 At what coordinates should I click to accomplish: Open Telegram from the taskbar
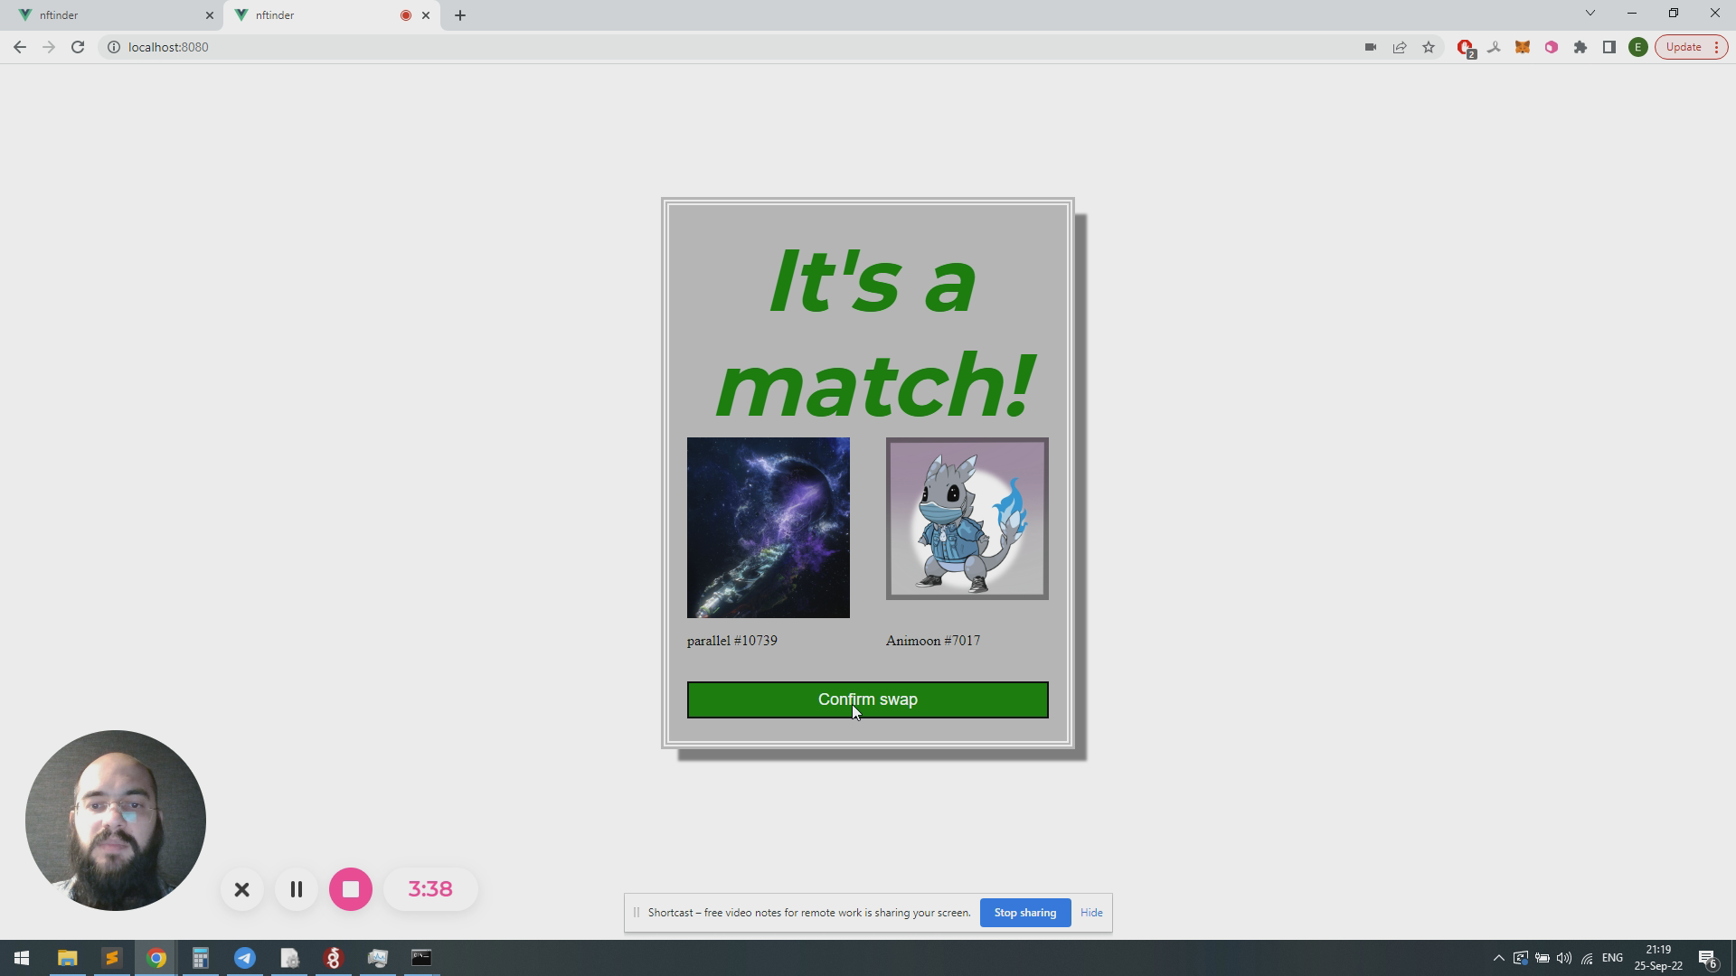[244, 958]
